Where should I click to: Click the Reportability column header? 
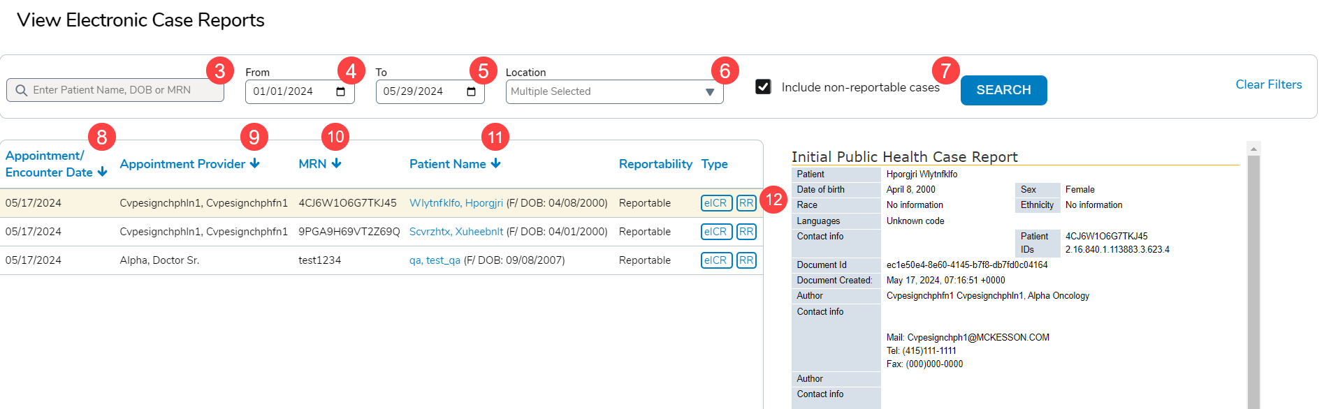pyautogui.click(x=655, y=164)
